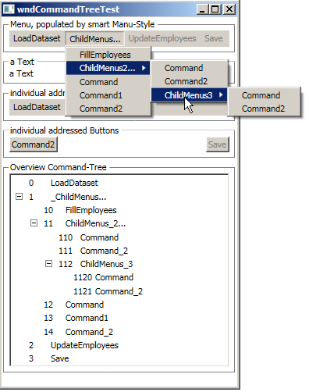Select tree row 13 Command1

[x=76, y=318]
